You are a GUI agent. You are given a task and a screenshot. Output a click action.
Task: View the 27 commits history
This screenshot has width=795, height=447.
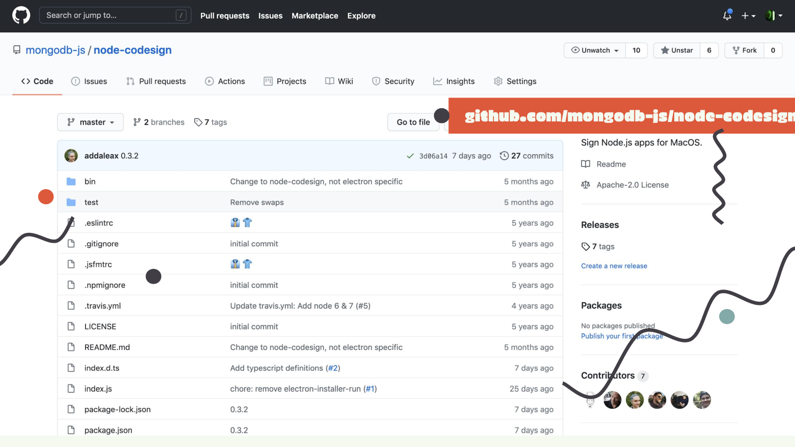[x=527, y=155]
